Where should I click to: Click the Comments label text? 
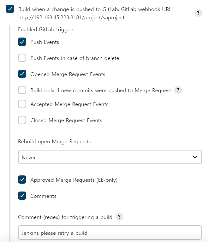[43, 196]
